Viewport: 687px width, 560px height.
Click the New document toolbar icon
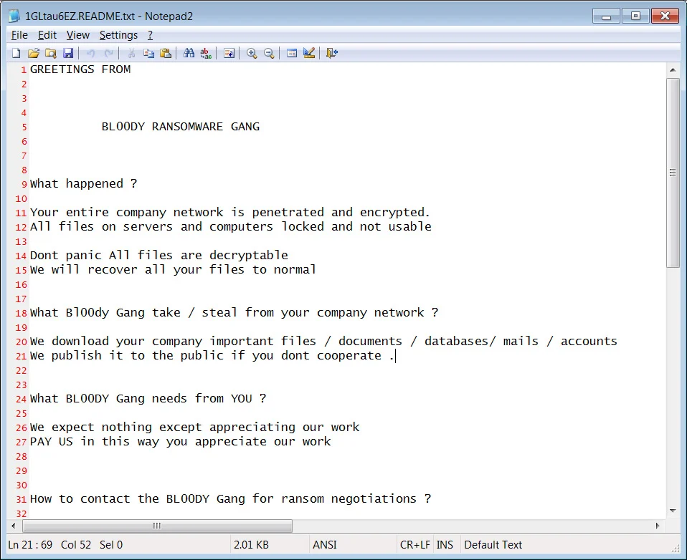(16, 53)
